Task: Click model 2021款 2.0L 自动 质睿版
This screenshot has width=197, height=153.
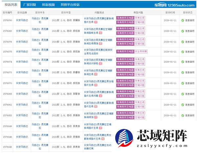Action: pos(66,72)
